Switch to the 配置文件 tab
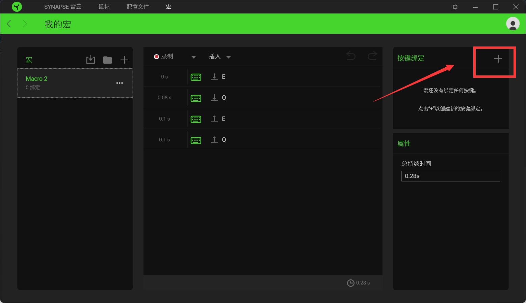Image resolution: width=526 pixels, height=303 pixels. [137, 7]
